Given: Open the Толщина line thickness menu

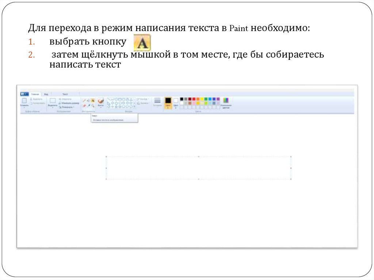Looking at the screenshot, I should coord(157,102).
